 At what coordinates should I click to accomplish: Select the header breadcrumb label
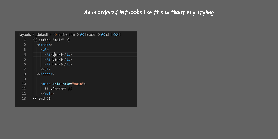pos(91,35)
